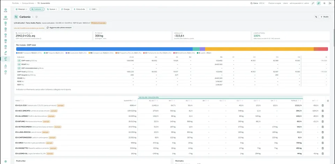Open the HUB section in sidebar
The width and height of the screenshot is (335, 164).
tap(6, 10)
